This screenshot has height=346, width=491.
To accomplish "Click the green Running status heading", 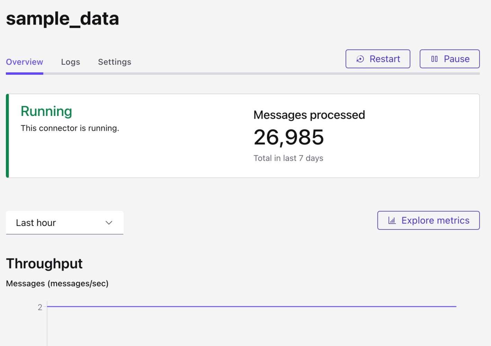I will 46,111.
